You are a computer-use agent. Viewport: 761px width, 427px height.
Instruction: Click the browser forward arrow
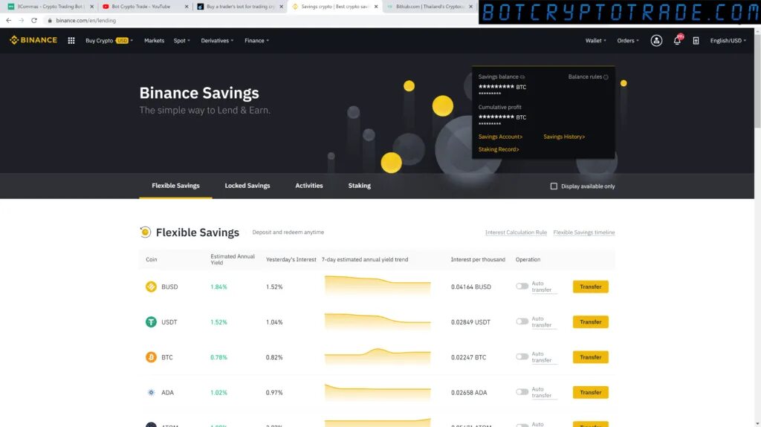click(22, 20)
